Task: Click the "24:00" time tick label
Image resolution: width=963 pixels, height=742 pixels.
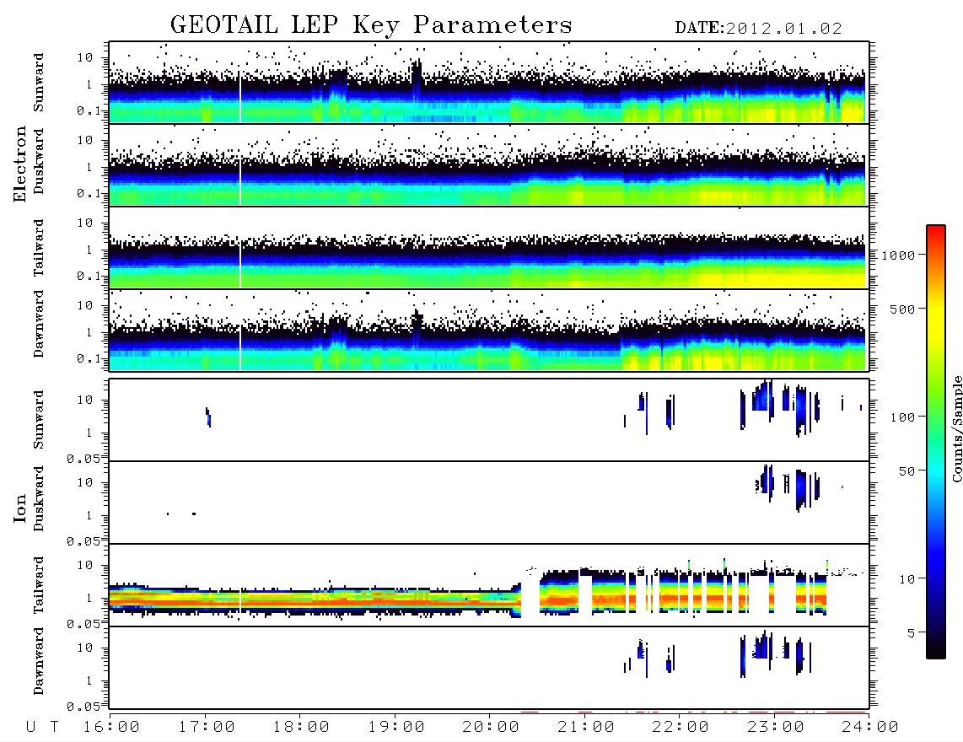Action: (x=870, y=728)
